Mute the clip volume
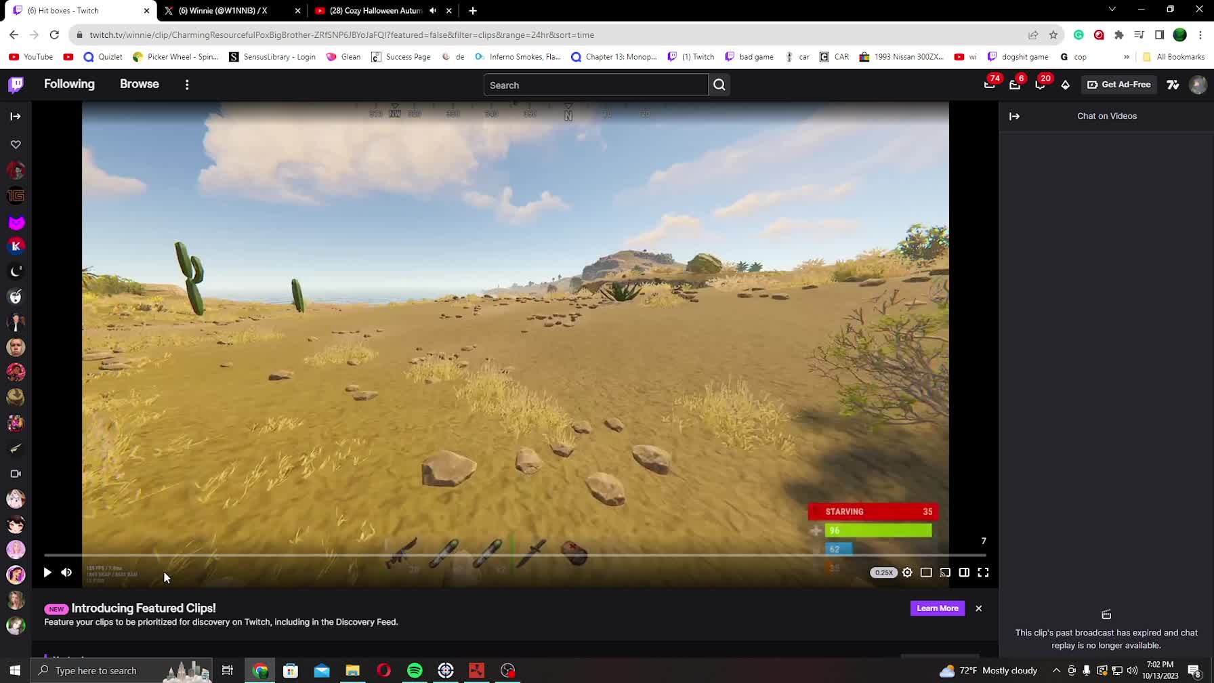This screenshot has width=1214, height=683. tap(66, 573)
